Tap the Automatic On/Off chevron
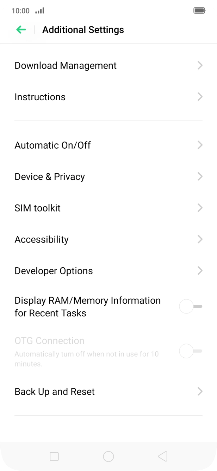217x471 pixels. pyautogui.click(x=200, y=145)
